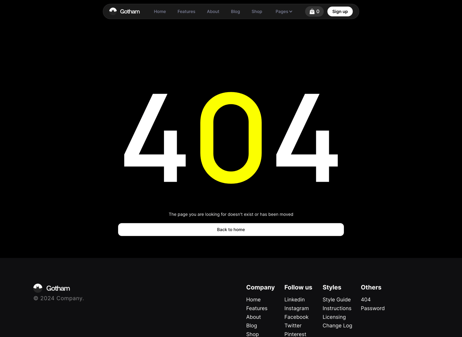Click the Back to home button
This screenshot has height=337, width=462.
(231, 229)
